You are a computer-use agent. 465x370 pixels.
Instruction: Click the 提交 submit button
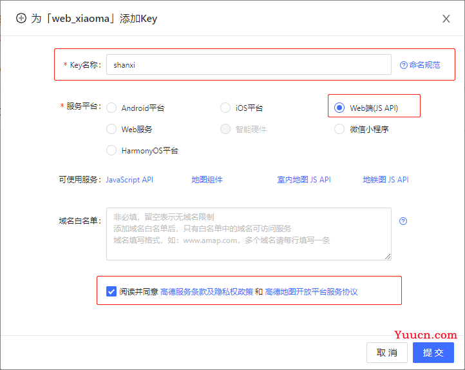(x=433, y=353)
